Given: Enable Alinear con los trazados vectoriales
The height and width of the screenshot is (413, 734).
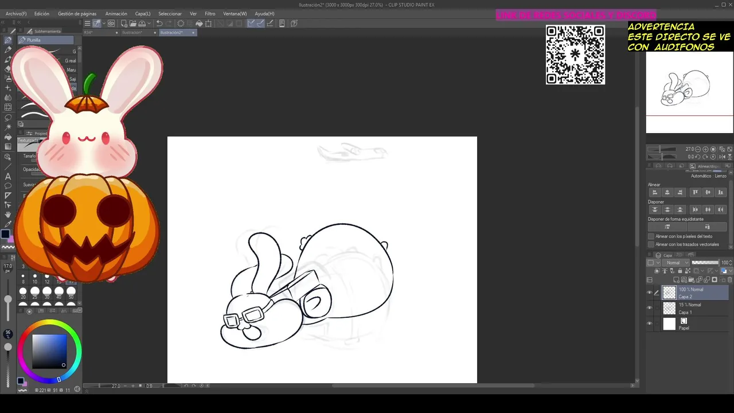Looking at the screenshot, I should pos(651,244).
